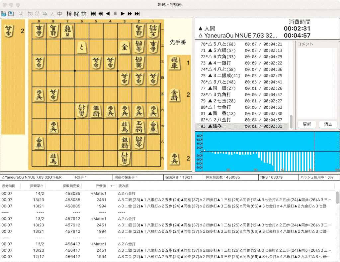Select move 72 △６六角(33)
The image size is (340, 262).
(242, 57)
